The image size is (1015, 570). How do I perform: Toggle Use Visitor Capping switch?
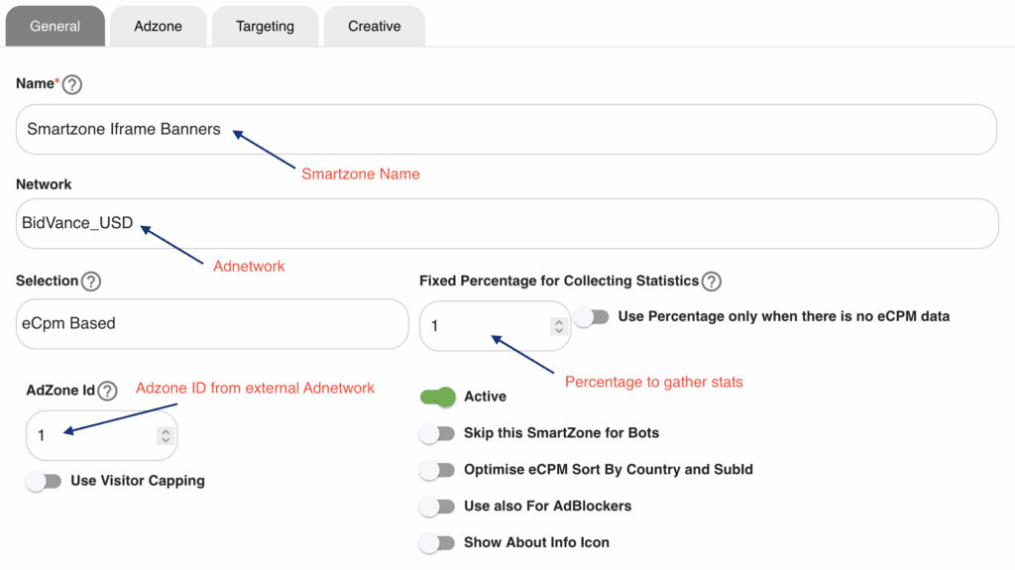(x=44, y=481)
